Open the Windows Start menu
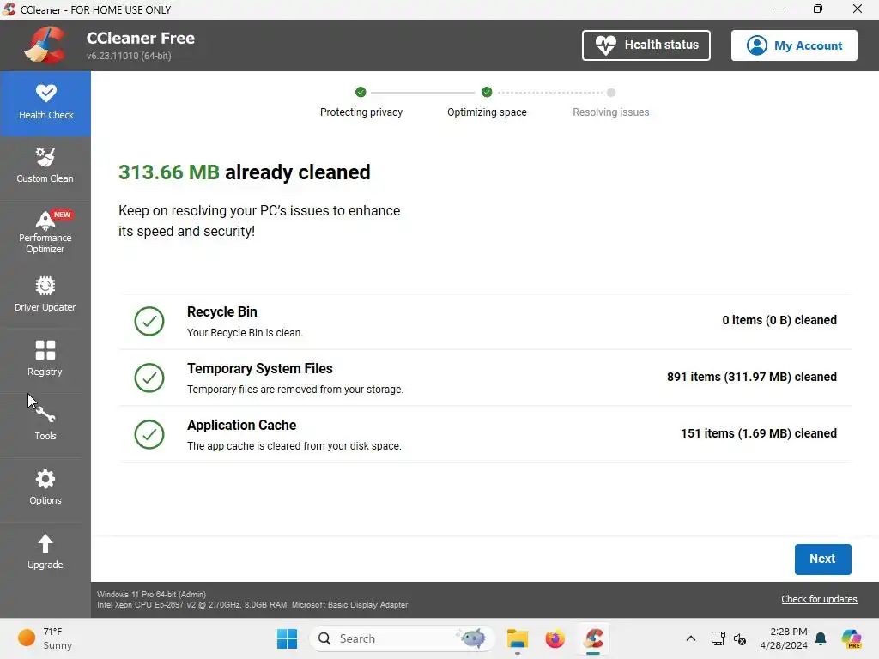This screenshot has width=879, height=659. [287, 638]
